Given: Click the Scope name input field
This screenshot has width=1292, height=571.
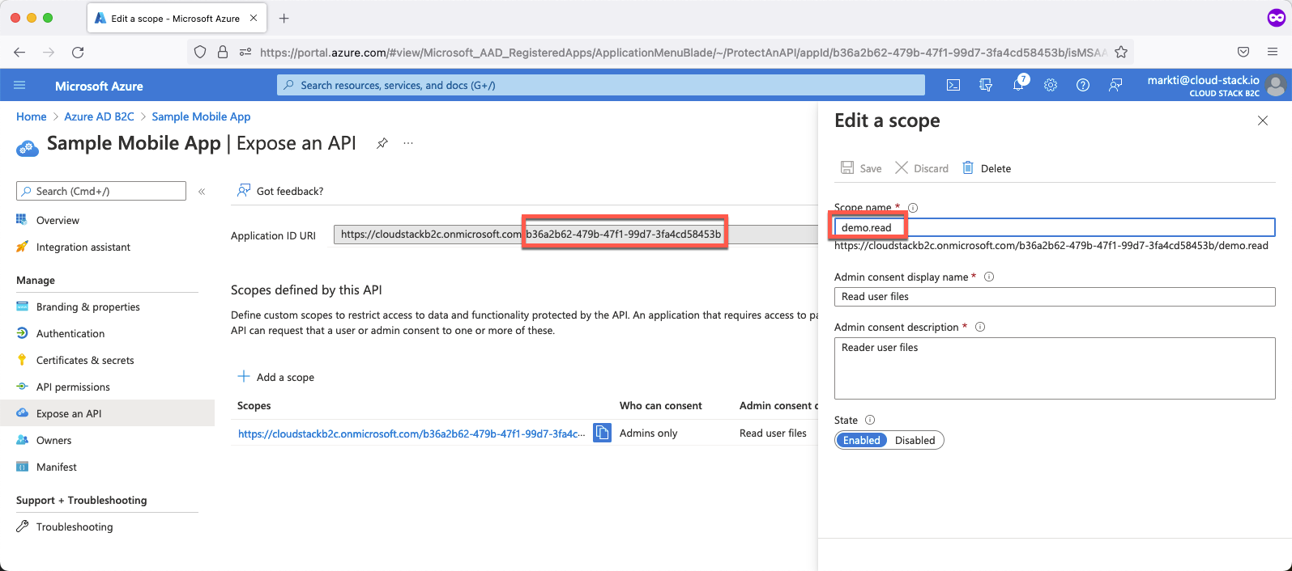Looking at the screenshot, I should pyautogui.click(x=1055, y=227).
